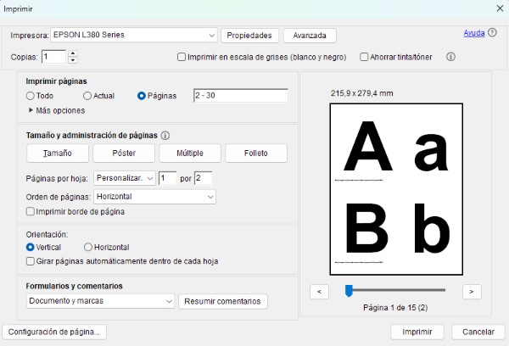Increase the number of copies with up arrow
This screenshot has width=509, height=346.
73,53
